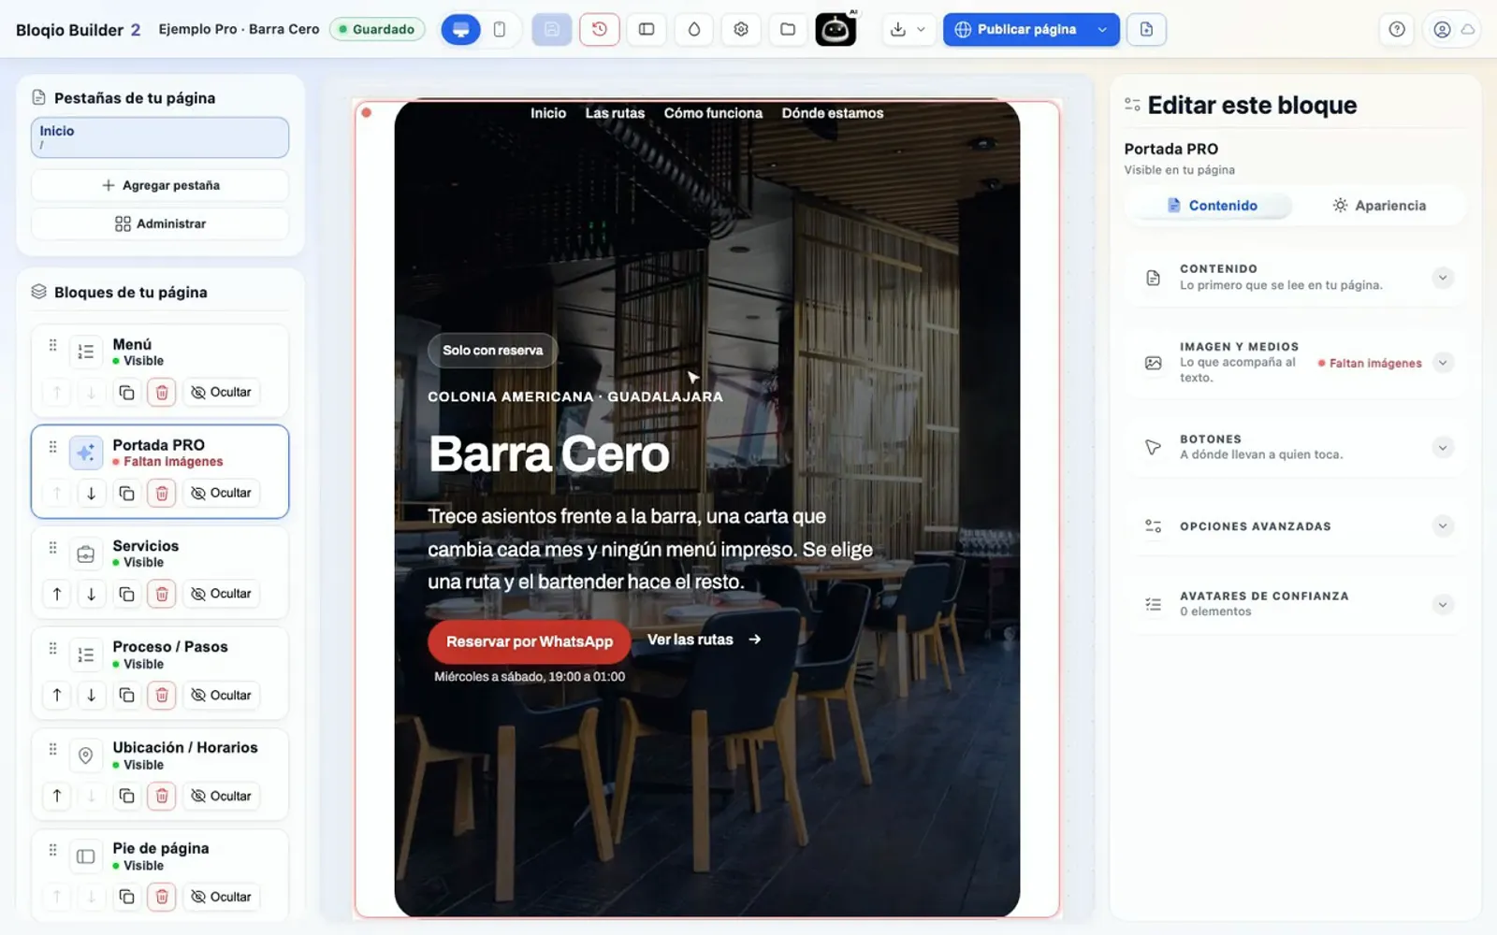Viewport: 1497px width, 935px height.
Task: Click Las rutas in preview navigation
Action: [615, 113]
